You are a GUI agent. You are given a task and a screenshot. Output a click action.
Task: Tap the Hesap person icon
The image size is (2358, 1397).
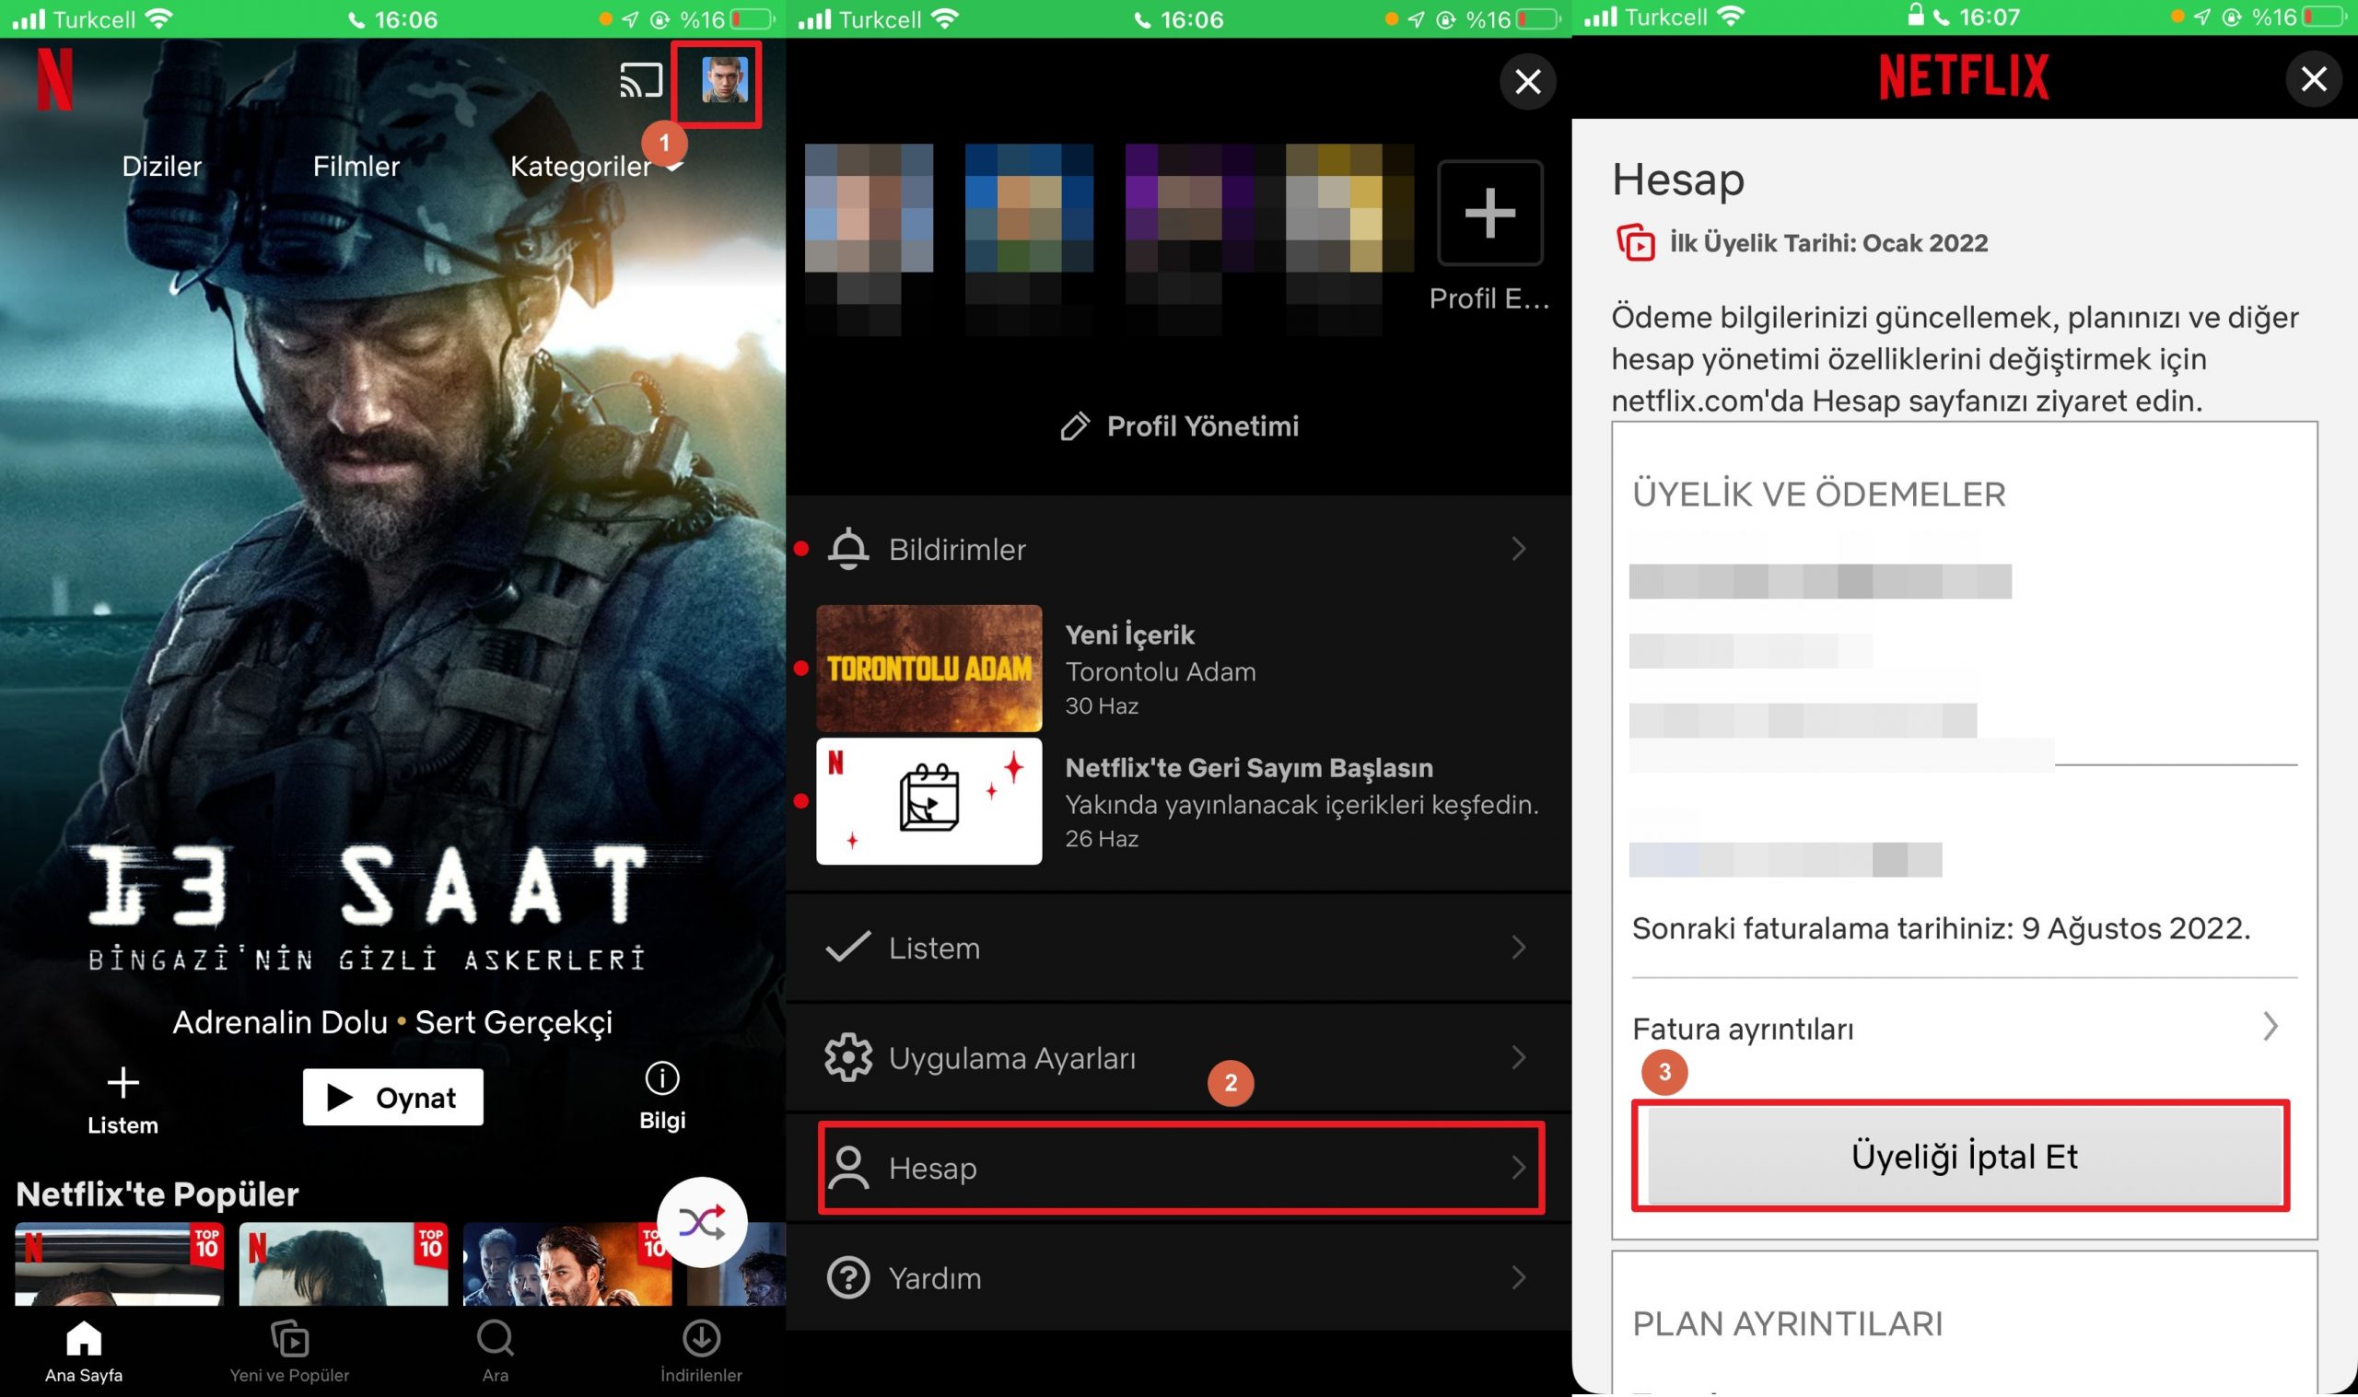(x=847, y=1168)
